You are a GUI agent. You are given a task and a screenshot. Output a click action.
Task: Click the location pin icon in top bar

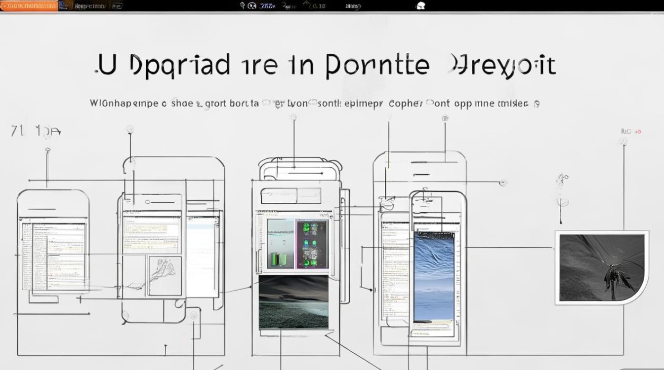pos(242,5)
